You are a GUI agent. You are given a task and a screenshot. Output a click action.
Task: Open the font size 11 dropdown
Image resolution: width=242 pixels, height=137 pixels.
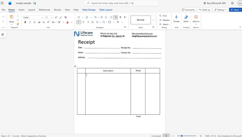(x=51, y=17)
